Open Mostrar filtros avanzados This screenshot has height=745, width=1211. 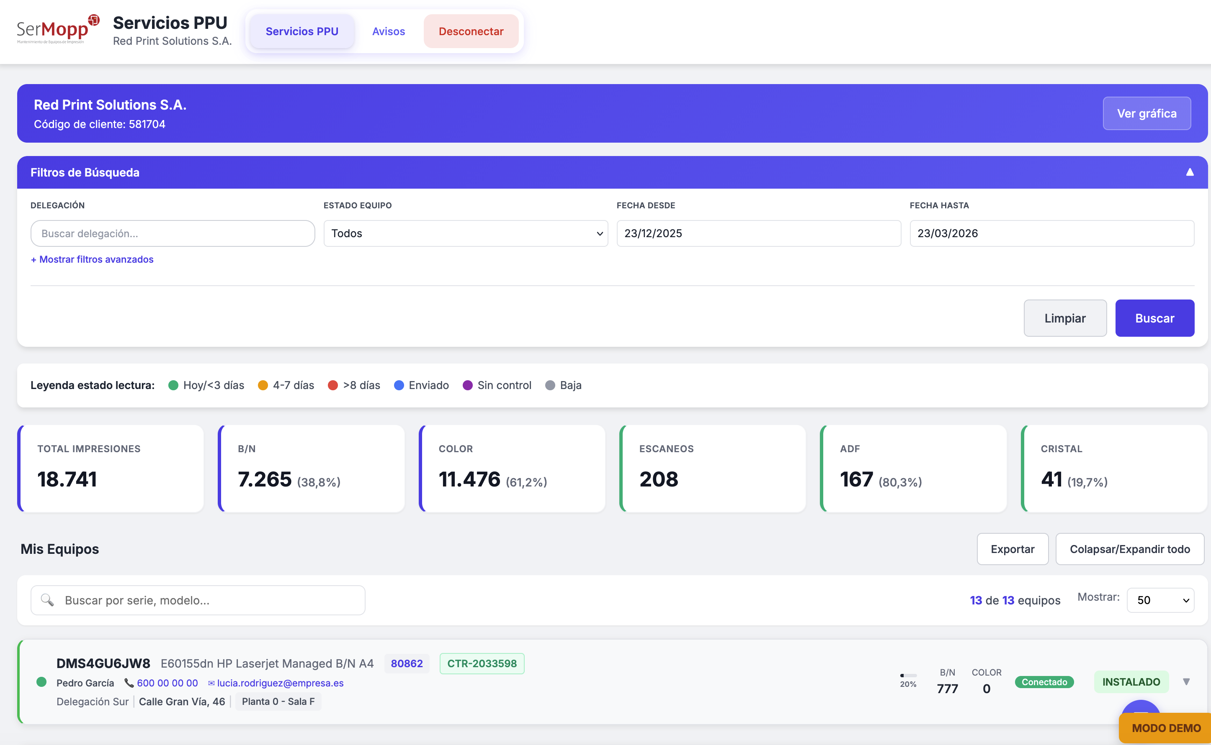(92, 259)
